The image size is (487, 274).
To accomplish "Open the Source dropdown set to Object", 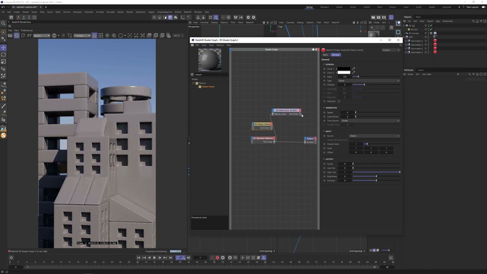I will click(x=374, y=136).
